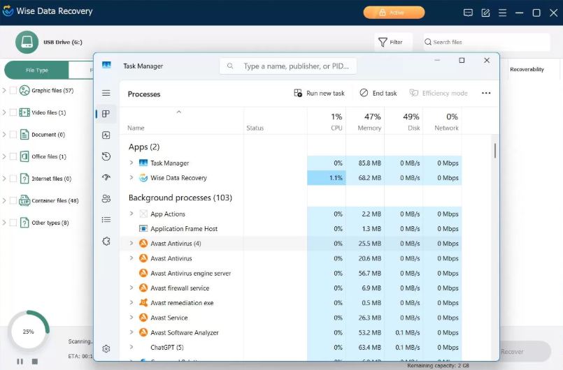Click End task button

coord(378,94)
